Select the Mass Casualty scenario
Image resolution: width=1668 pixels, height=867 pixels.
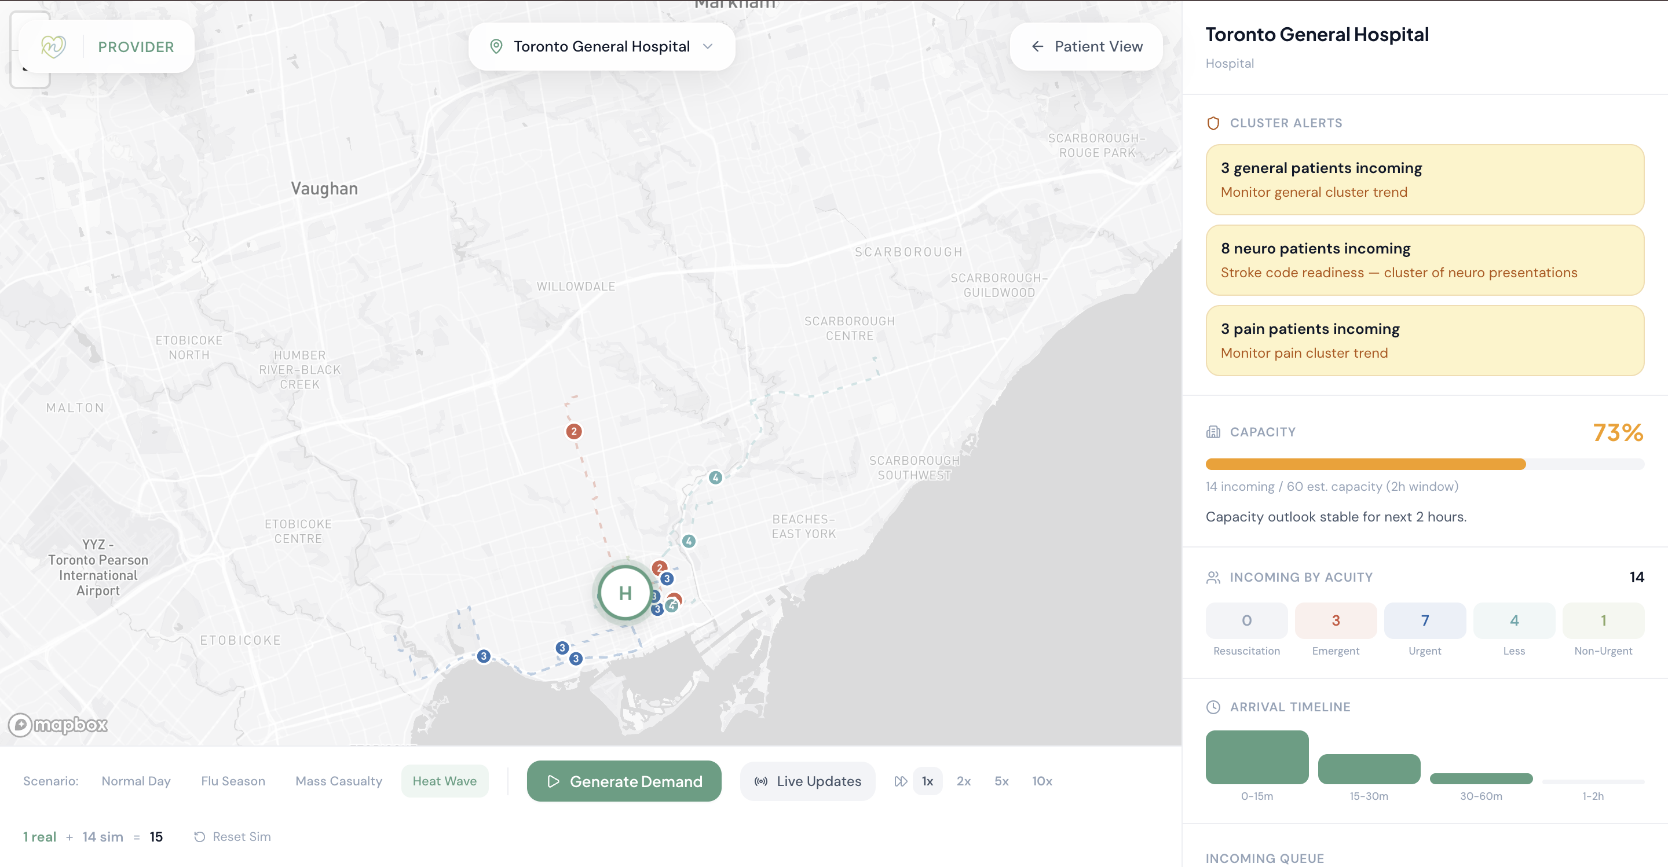[339, 781]
